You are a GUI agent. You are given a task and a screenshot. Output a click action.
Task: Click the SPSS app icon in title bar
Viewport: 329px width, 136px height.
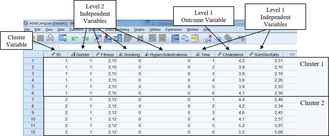[x=26, y=23]
